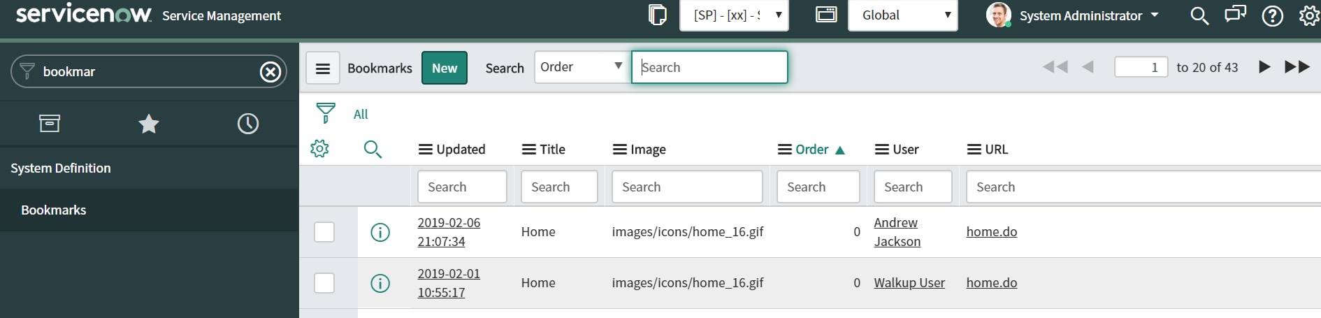Open URL column menu icon
The image size is (1321, 318).
point(974,150)
